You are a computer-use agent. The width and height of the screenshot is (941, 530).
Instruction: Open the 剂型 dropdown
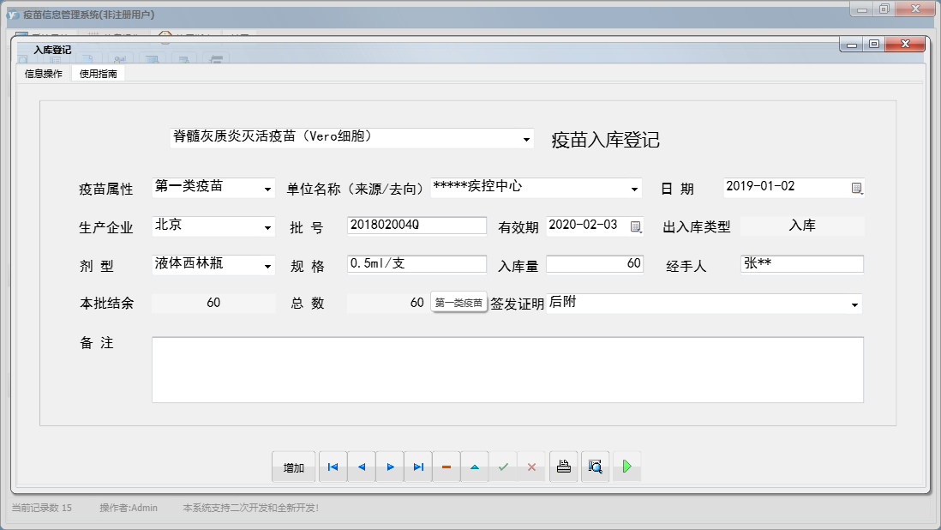(x=267, y=264)
